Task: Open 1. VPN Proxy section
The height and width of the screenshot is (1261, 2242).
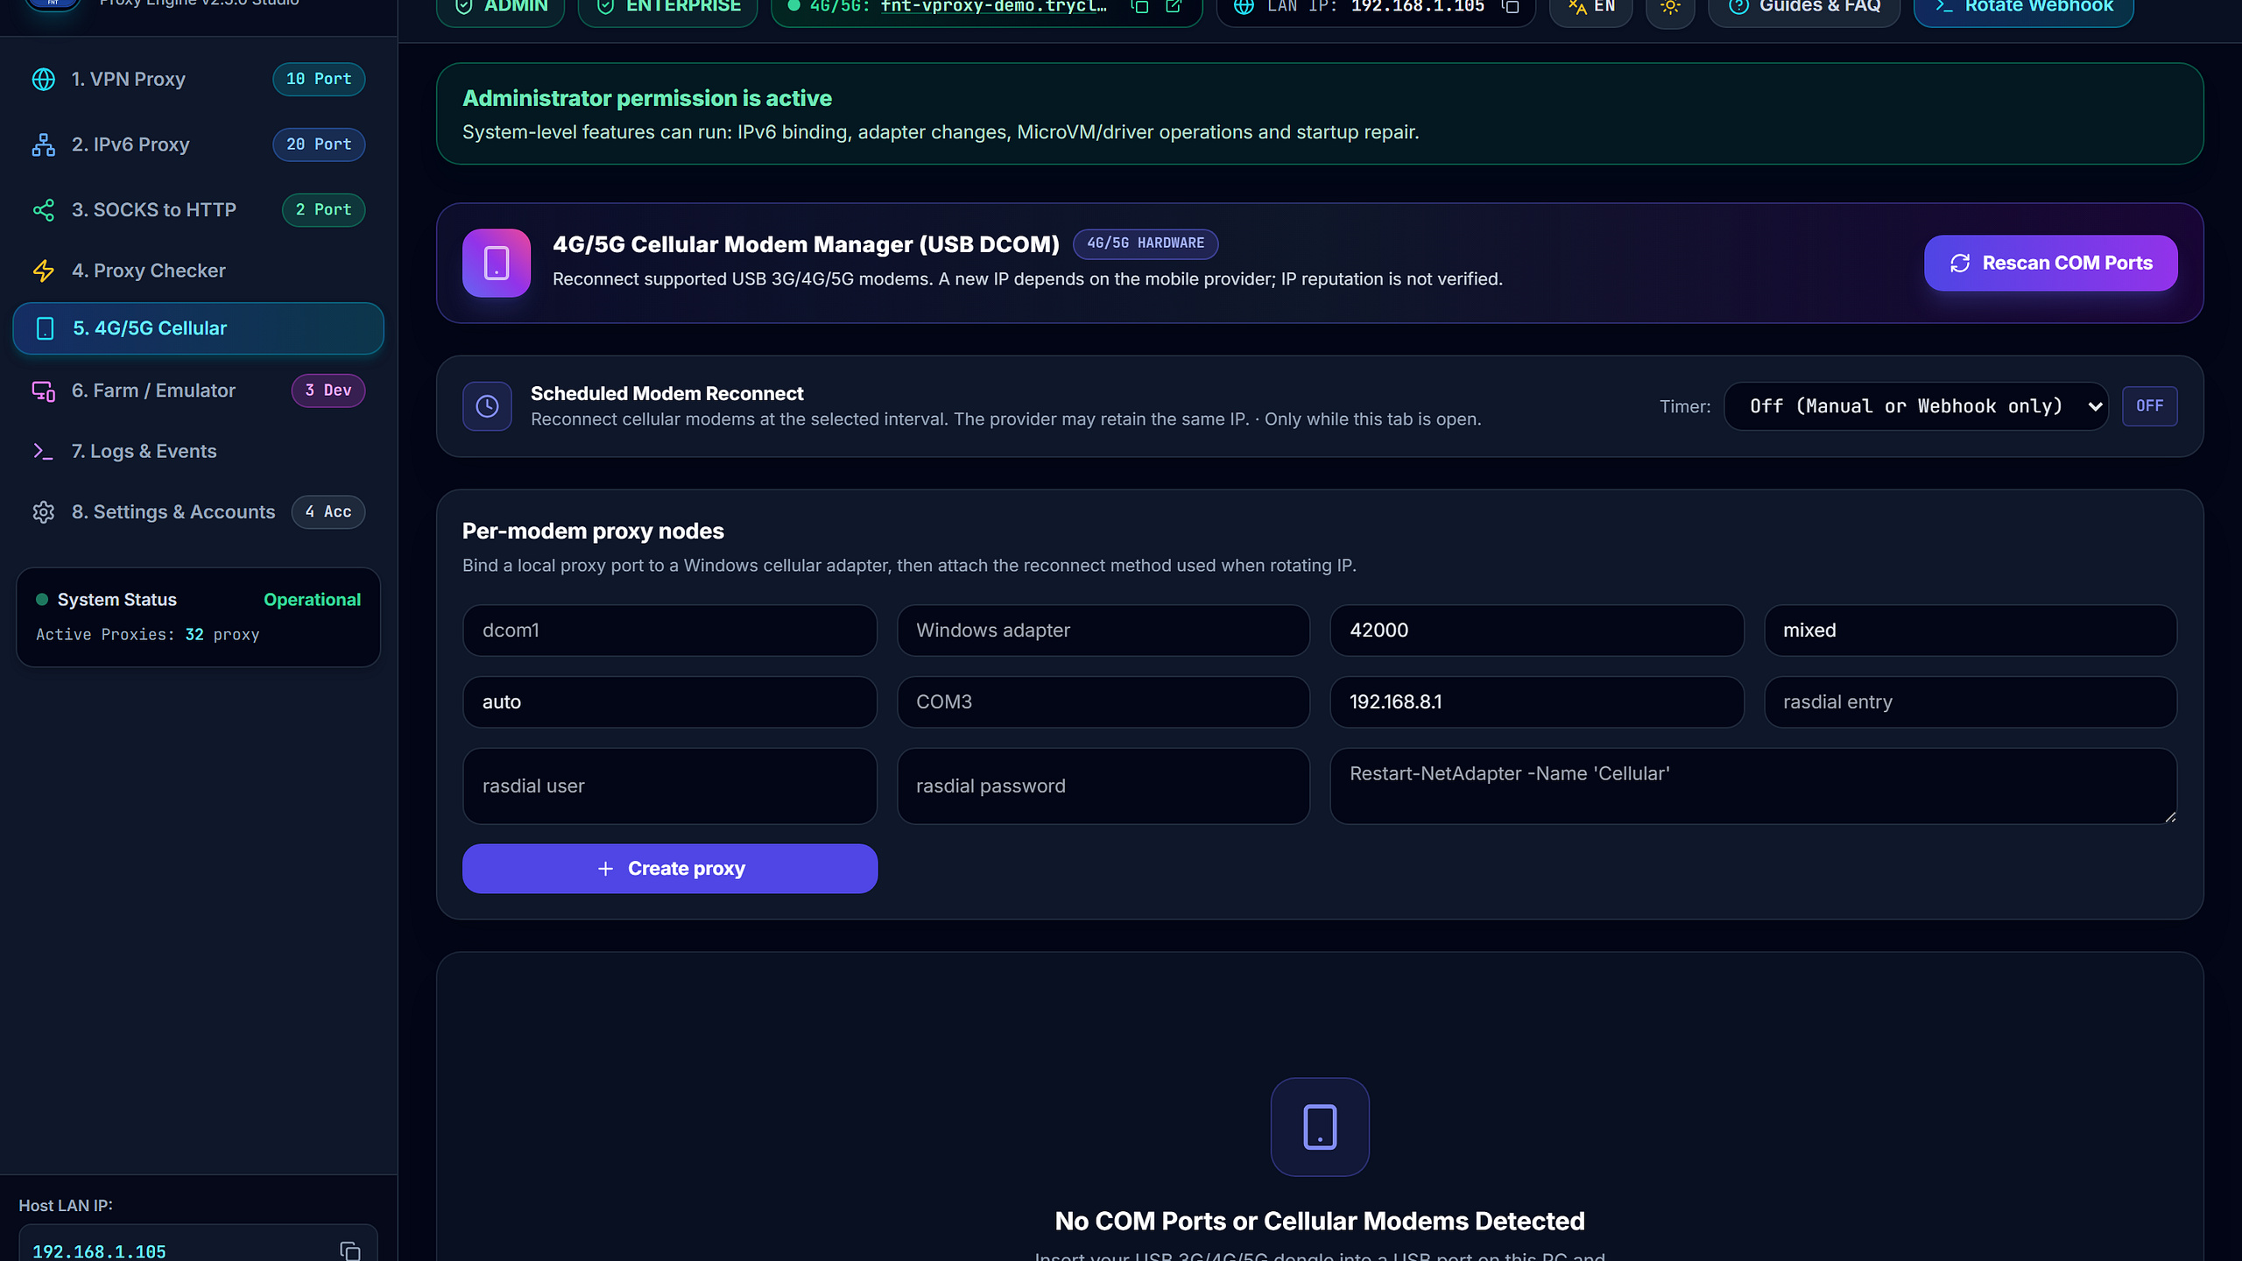Action: pyautogui.click(x=198, y=79)
